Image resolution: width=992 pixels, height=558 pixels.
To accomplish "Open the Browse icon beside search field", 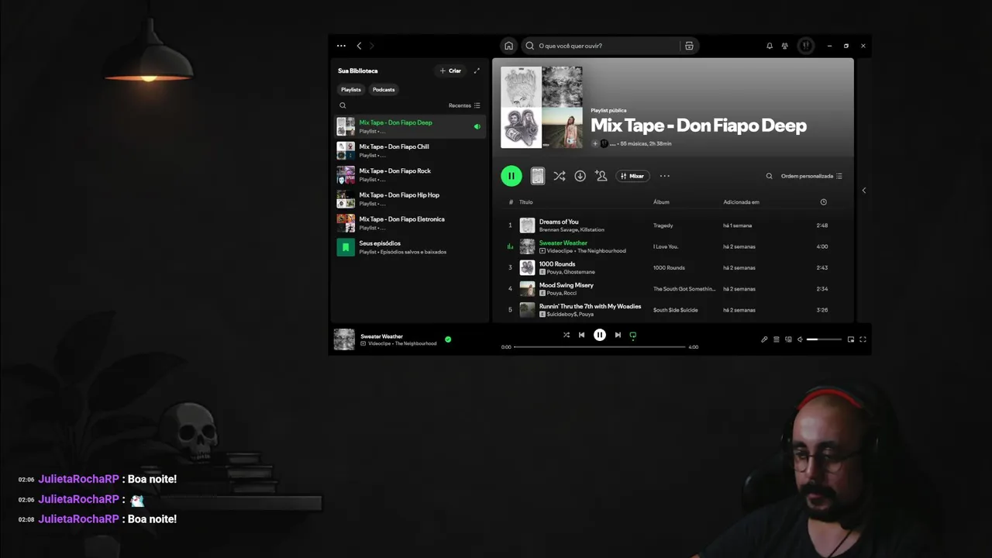I will coord(689,46).
